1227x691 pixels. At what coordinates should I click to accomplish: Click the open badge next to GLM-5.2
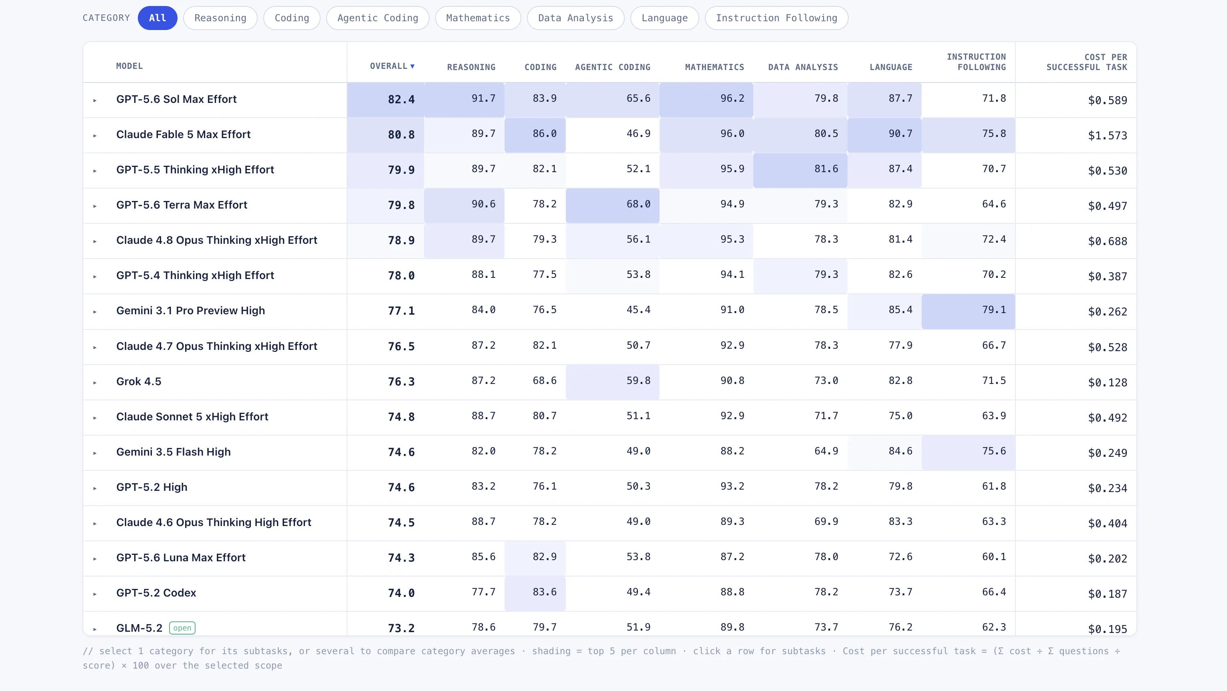coord(182,628)
